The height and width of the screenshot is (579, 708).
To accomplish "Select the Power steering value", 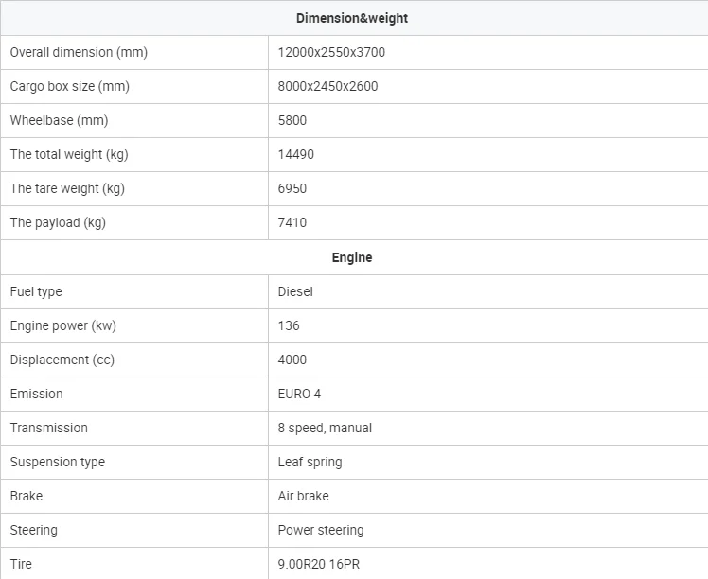I will coord(321,530).
